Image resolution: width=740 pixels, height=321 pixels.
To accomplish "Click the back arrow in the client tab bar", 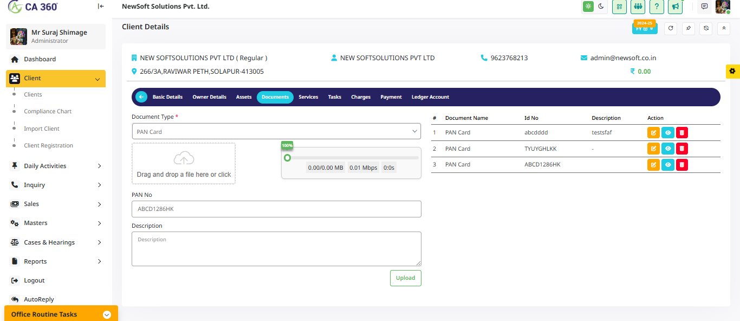I will tap(141, 97).
